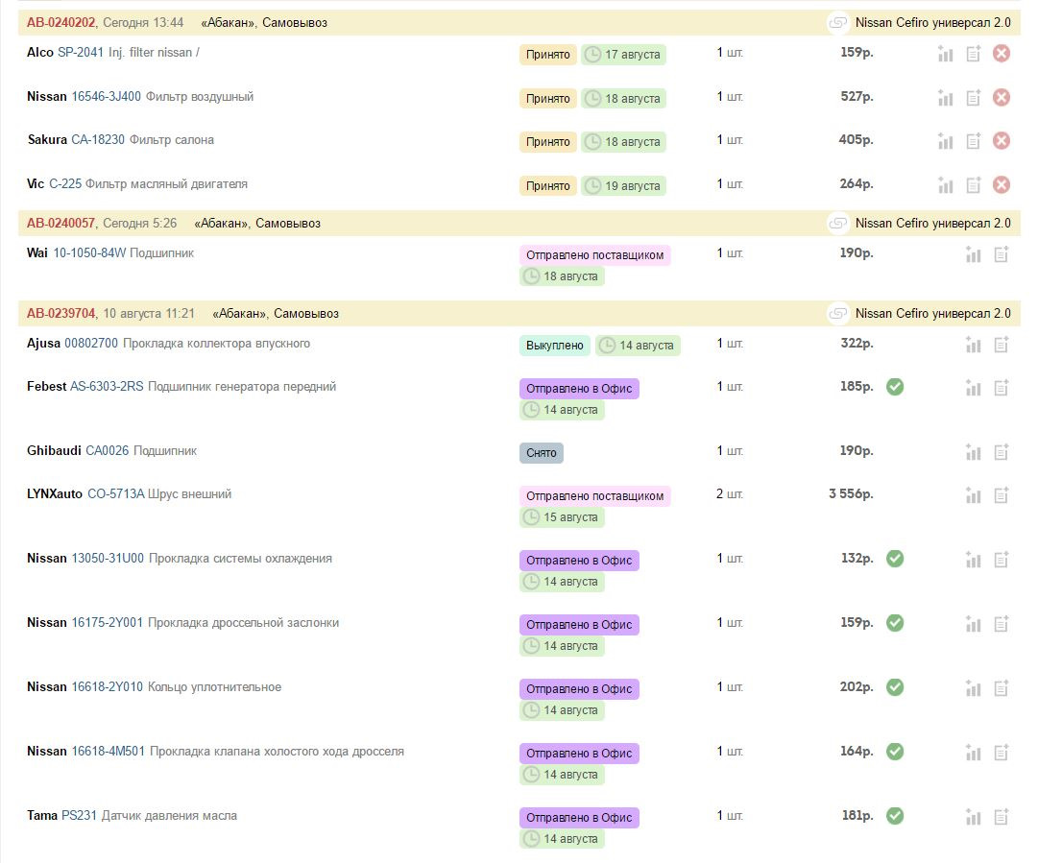Click the green checkmark beside the 202р. price
Image resolution: width=1038 pixels, height=863 pixels.
click(x=894, y=687)
